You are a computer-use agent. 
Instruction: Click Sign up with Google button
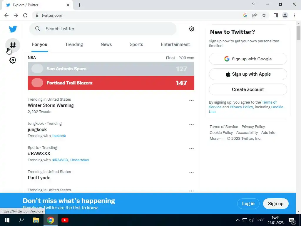click(x=248, y=59)
